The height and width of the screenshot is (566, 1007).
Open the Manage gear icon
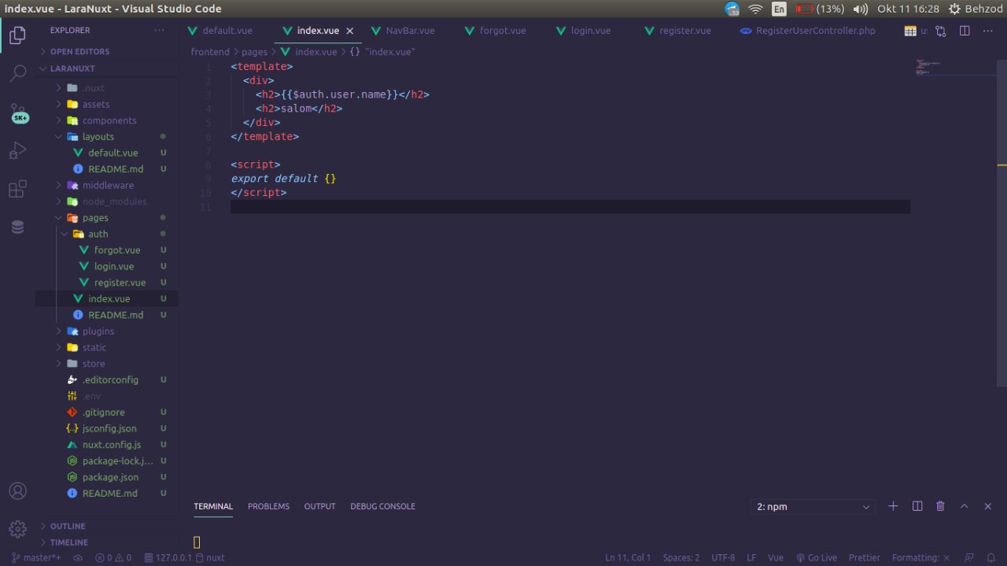(17, 528)
